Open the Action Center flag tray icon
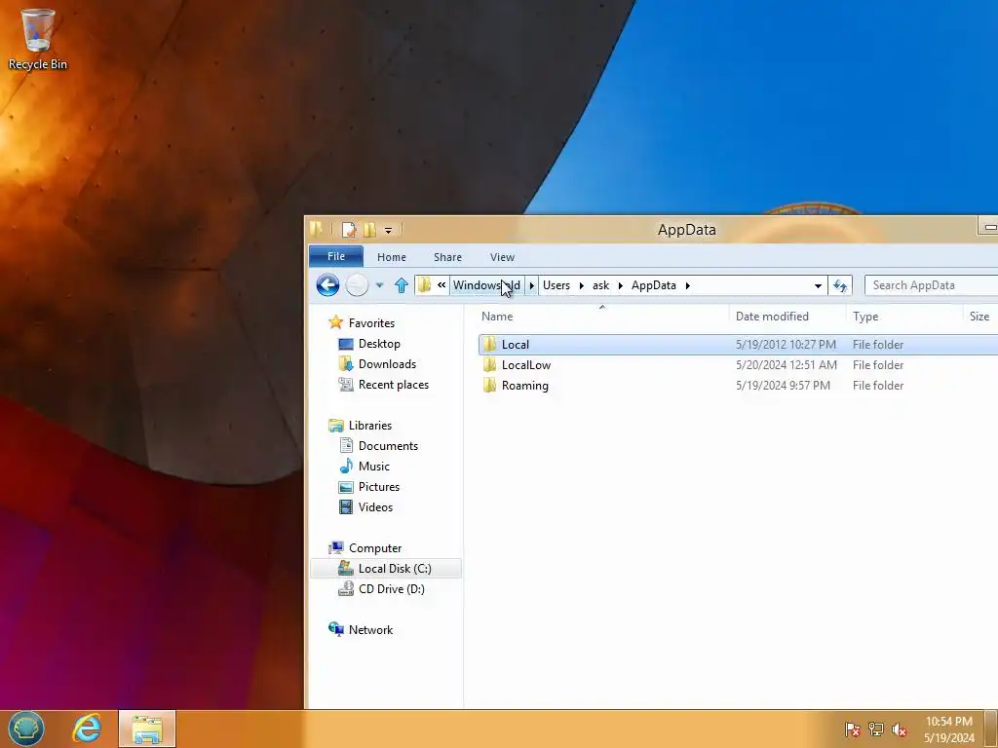Image resolution: width=998 pixels, height=748 pixels. 853,729
